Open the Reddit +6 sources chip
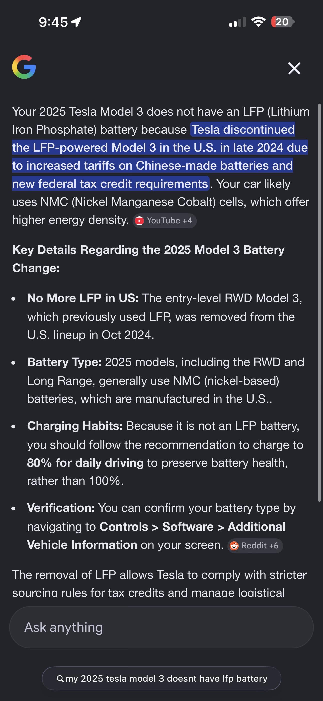This screenshot has width=323, height=701. click(255, 545)
